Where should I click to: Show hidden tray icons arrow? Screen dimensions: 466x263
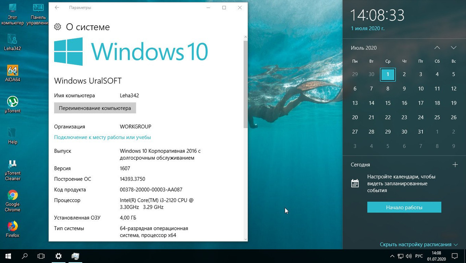(392, 256)
